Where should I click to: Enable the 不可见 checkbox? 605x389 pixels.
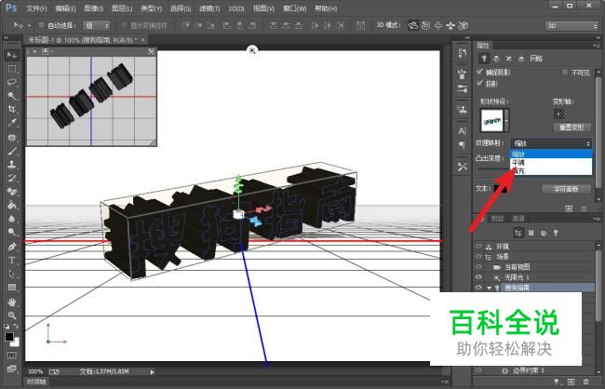[565, 73]
